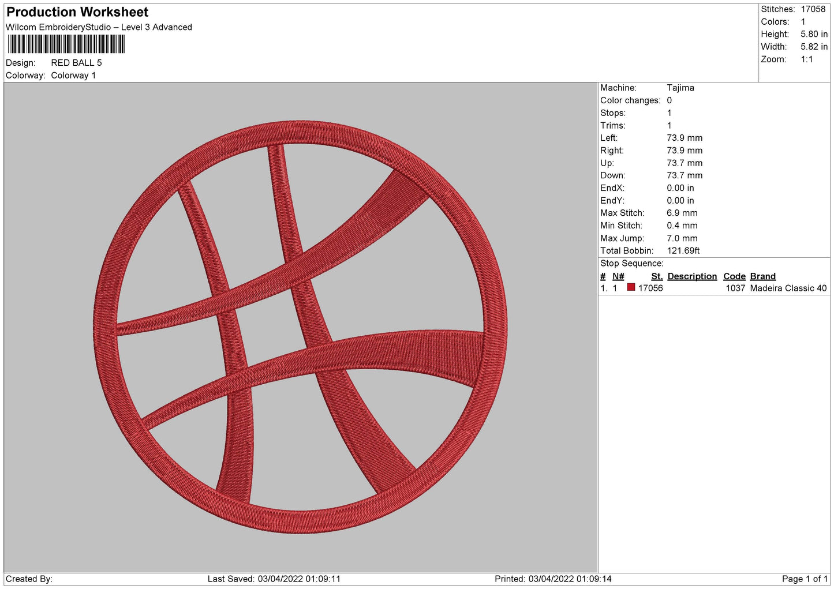Click the 'Design:' label
The height and width of the screenshot is (589, 834).
pos(21,63)
